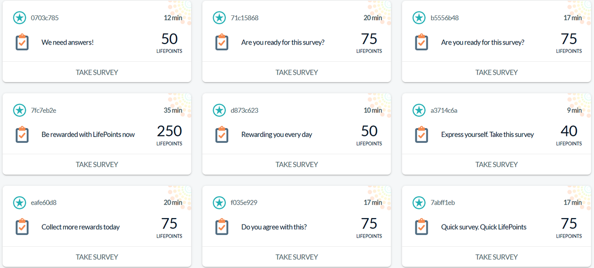
Task: Click survey ID 0703c785
Action: coord(45,18)
